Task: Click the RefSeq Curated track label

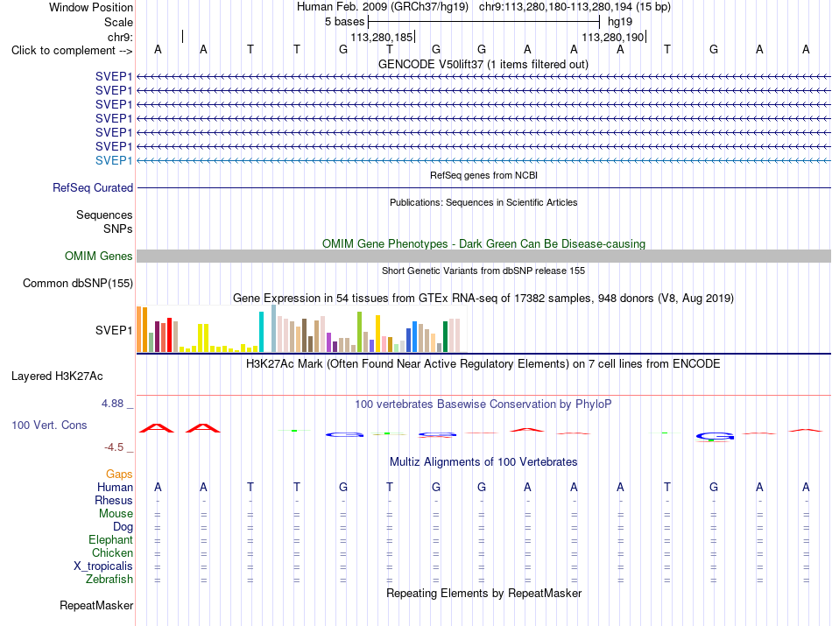Action: point(93,187)
